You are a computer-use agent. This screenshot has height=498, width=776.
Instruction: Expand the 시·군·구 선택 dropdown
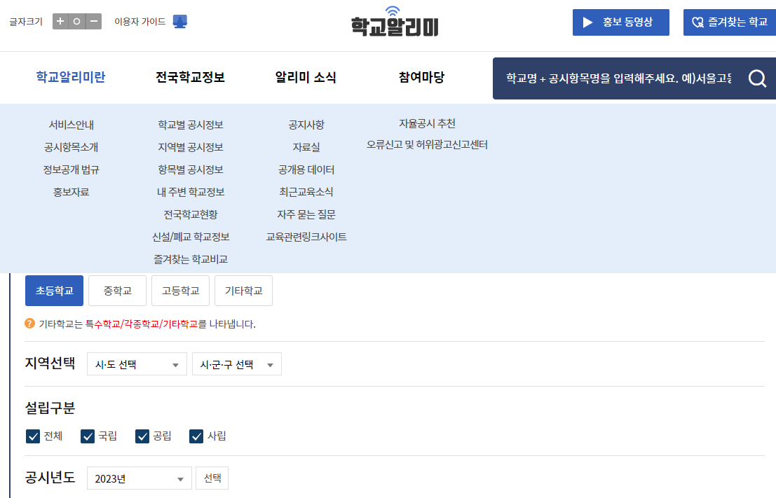(x=236, y=364)
